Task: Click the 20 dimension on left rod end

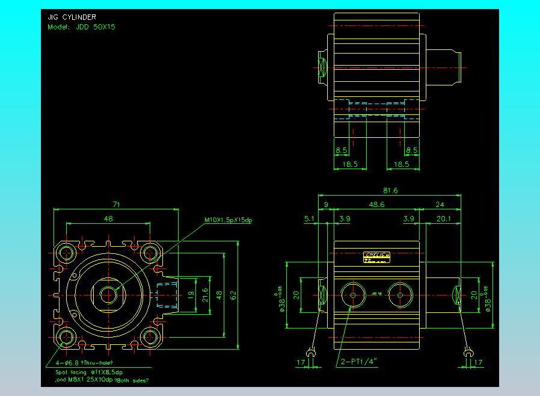Action: (296, 295)
